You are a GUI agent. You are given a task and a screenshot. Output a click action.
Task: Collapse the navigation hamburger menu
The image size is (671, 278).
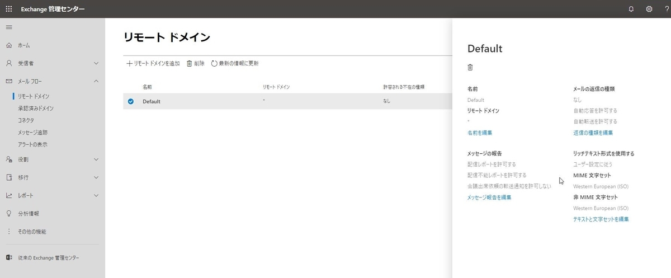tap(8, 27)
